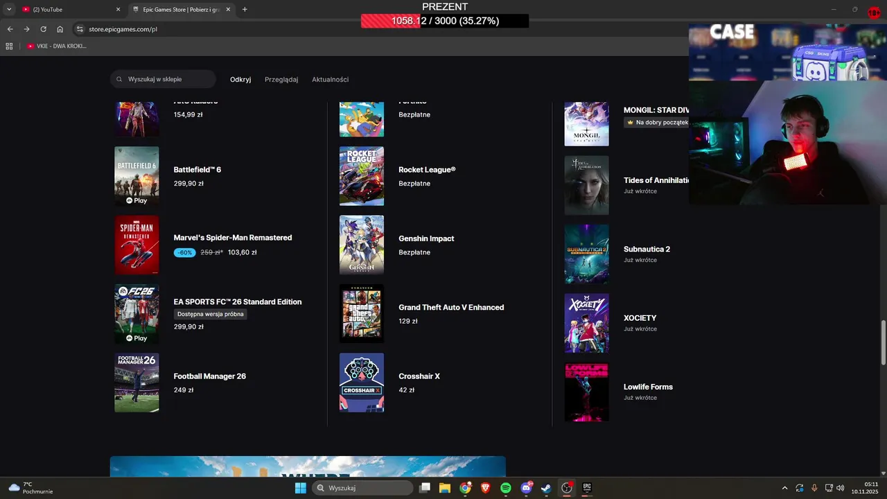
Task: Open a new browser tab
Action: point(245,10)
